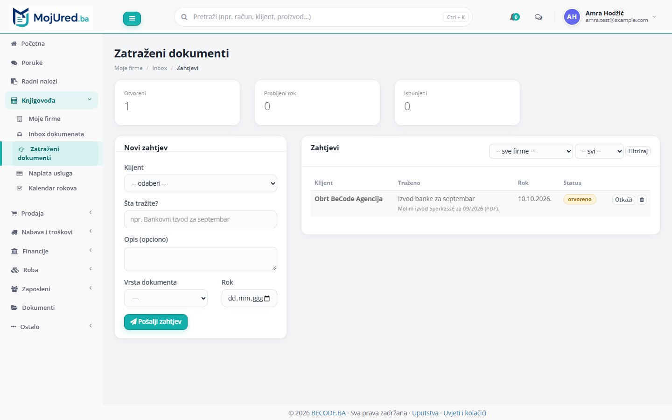The image size is (672, 420).
Task: Click Moje firme in the breadcrumb
Action: (x=128, y=68)
